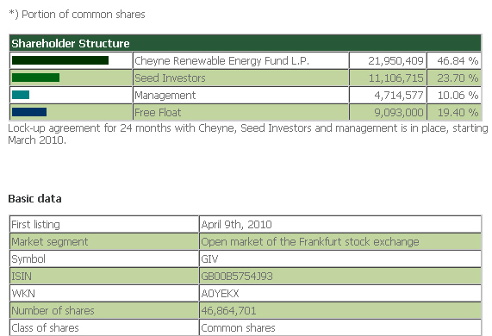
Task: Click the Basic data heading
Action: point(34,199)
